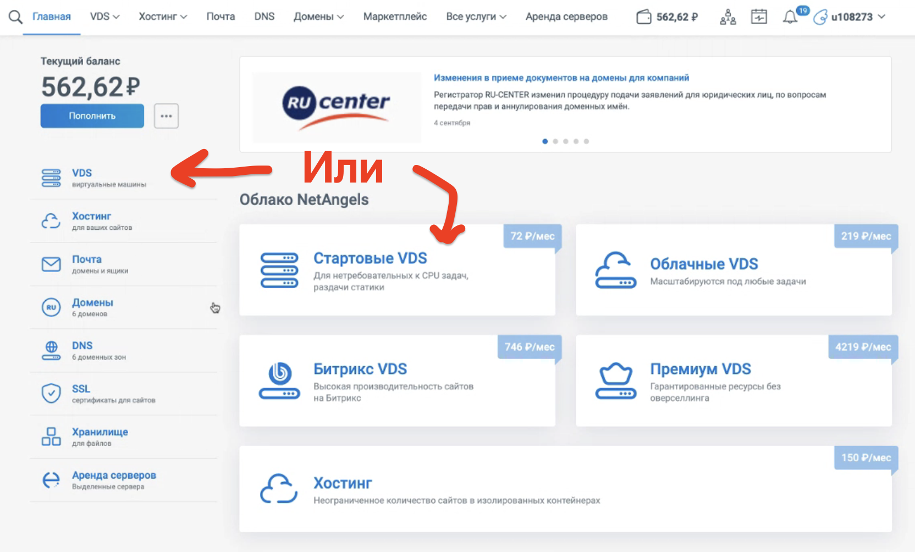
Task: Open the network structure icon in header
Action: (727, 17)
